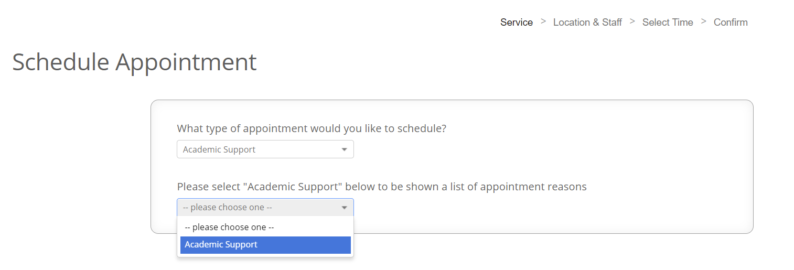Click the word "Appointment" in the page heading

coord(186,62)
